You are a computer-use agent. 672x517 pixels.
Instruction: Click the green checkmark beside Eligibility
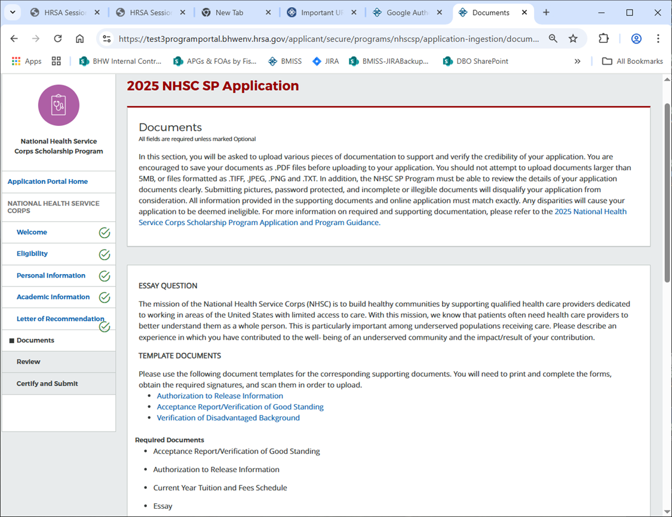pos(105,254)
